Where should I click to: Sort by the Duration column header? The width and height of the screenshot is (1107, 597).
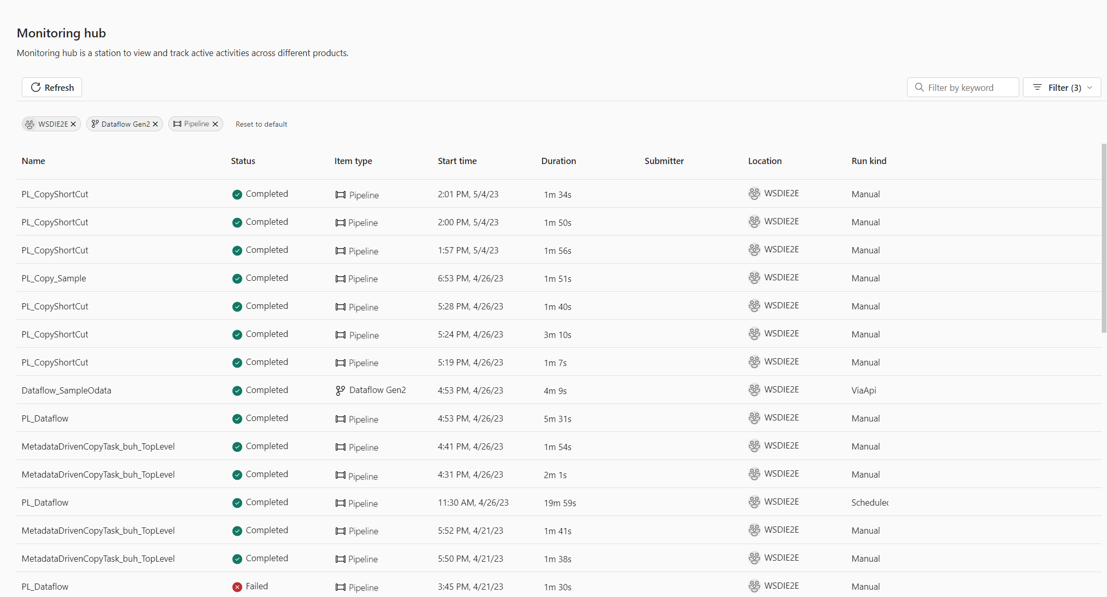558,161
